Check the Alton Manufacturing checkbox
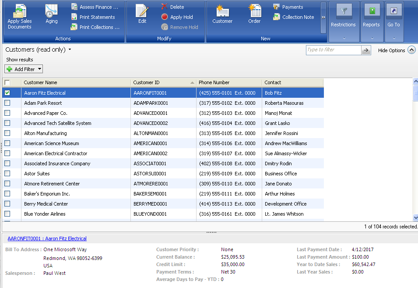418x288 pixels. 7,133
